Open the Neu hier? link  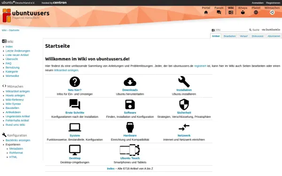(x=75, y=90)
